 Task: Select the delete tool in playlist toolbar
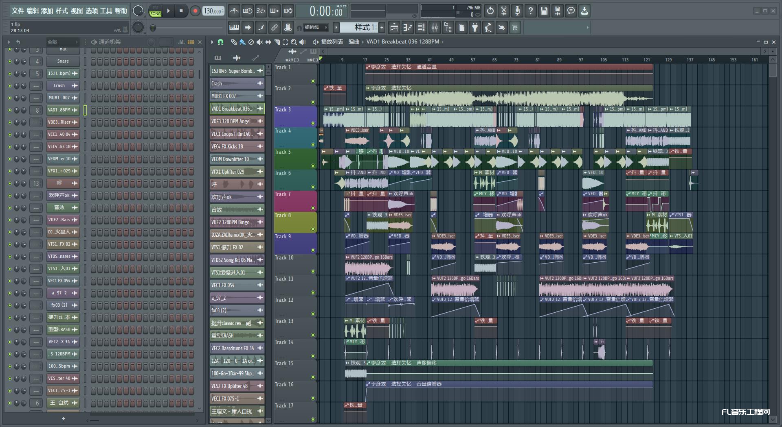[x=251, y=42]
